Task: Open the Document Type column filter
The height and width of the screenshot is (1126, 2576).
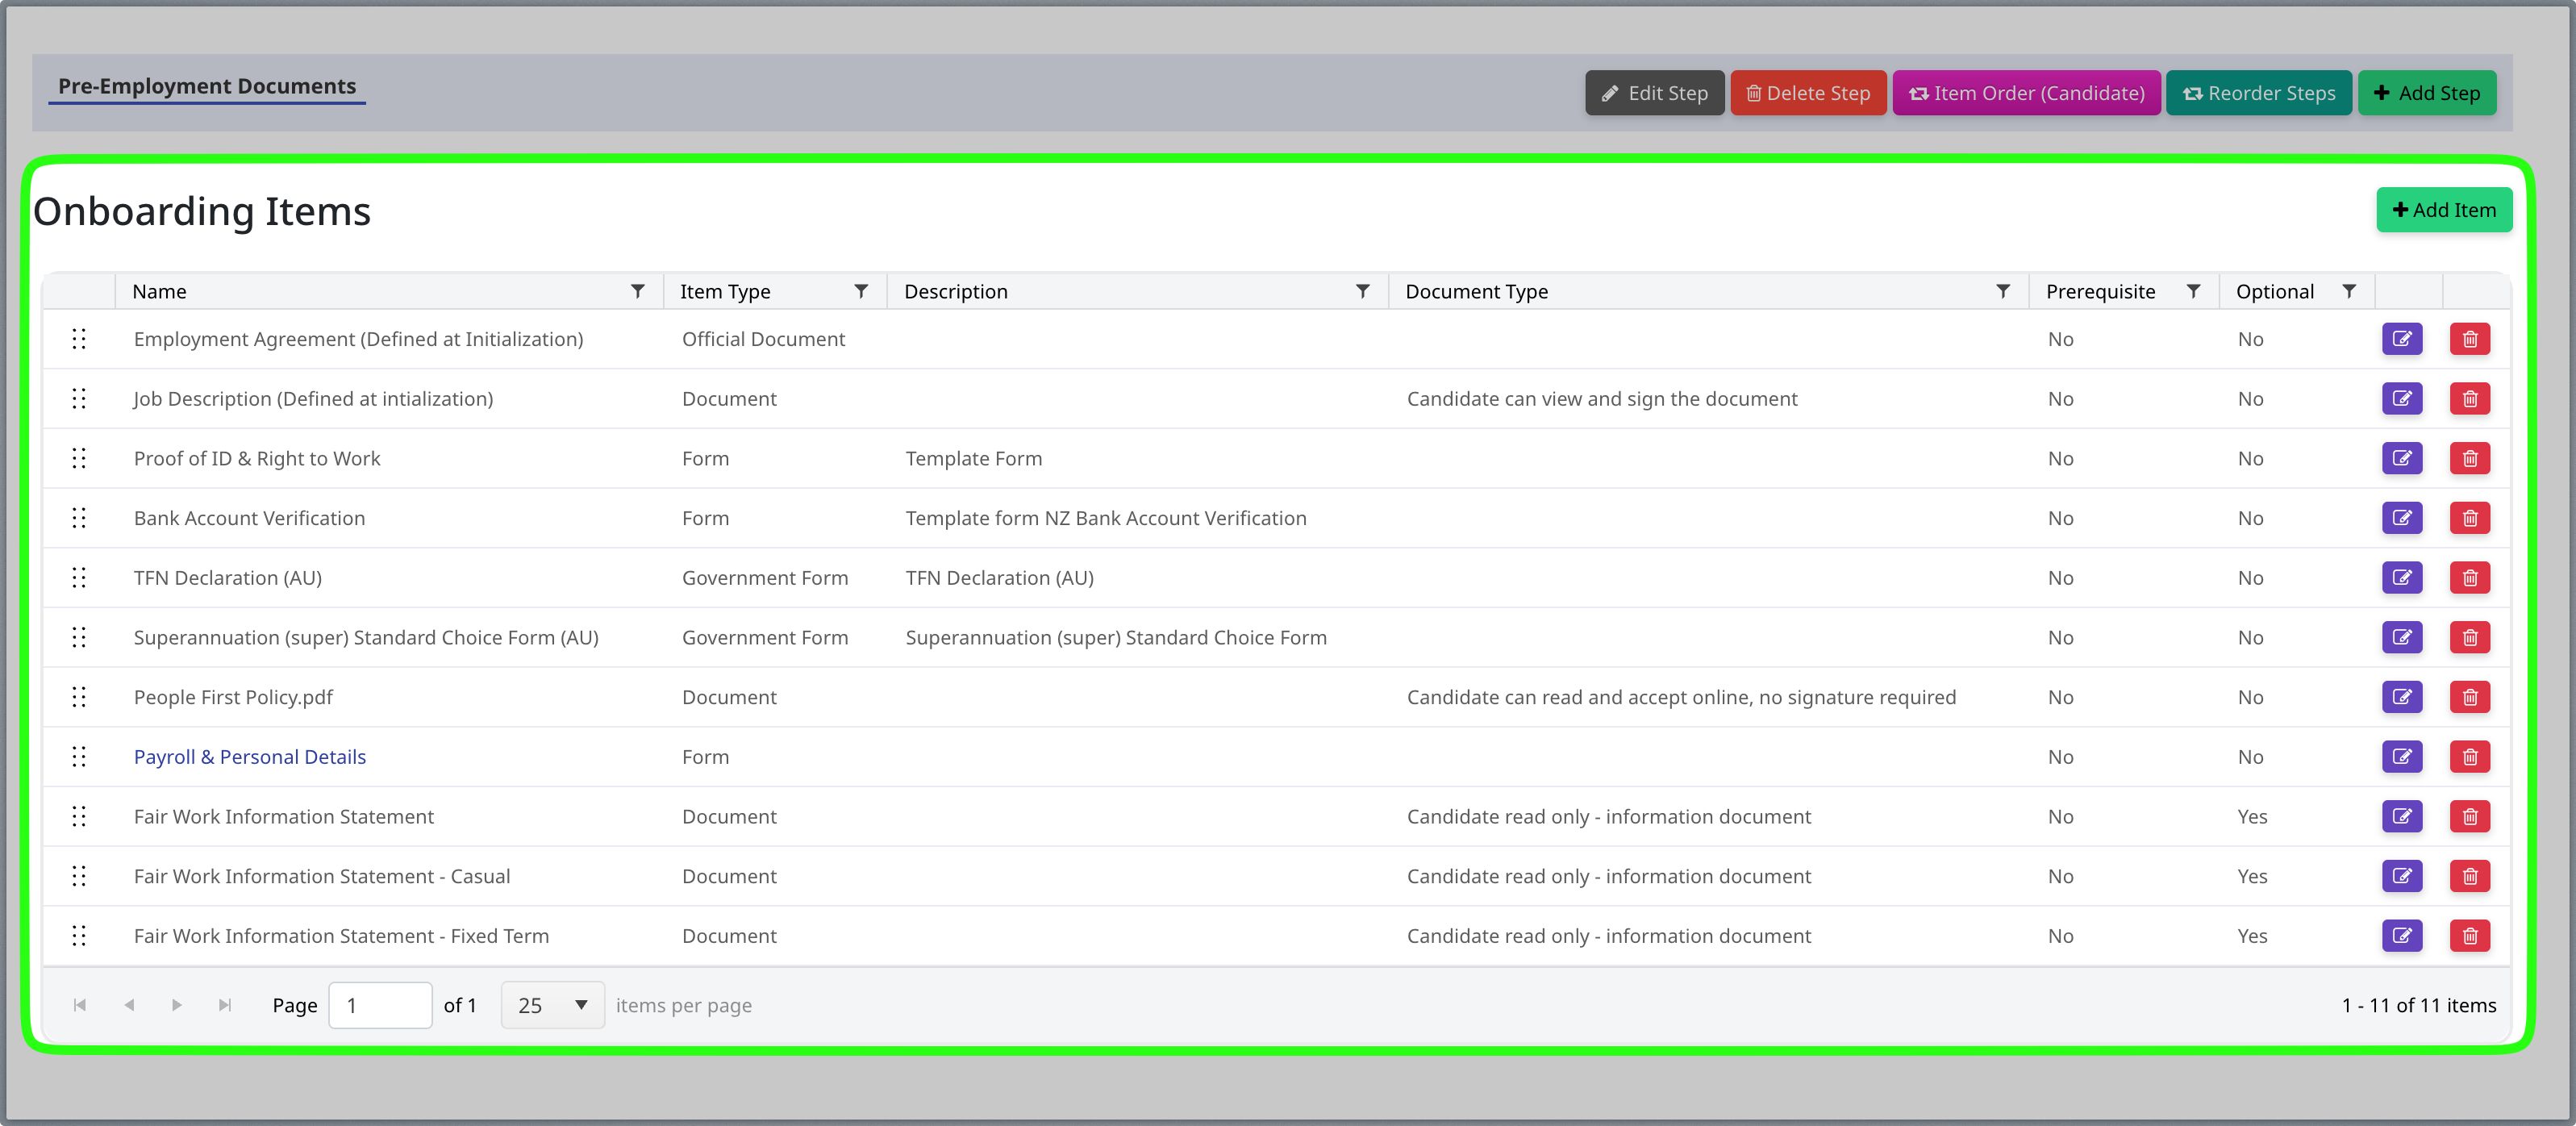Action: [2003, 291]
